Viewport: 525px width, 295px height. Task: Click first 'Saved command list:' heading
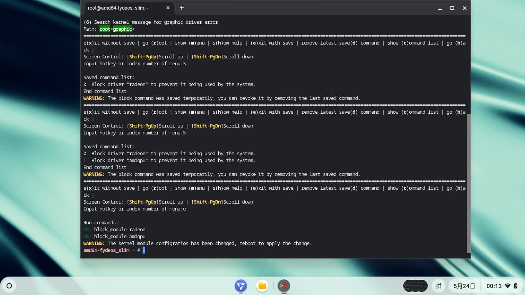coord(109,77)
